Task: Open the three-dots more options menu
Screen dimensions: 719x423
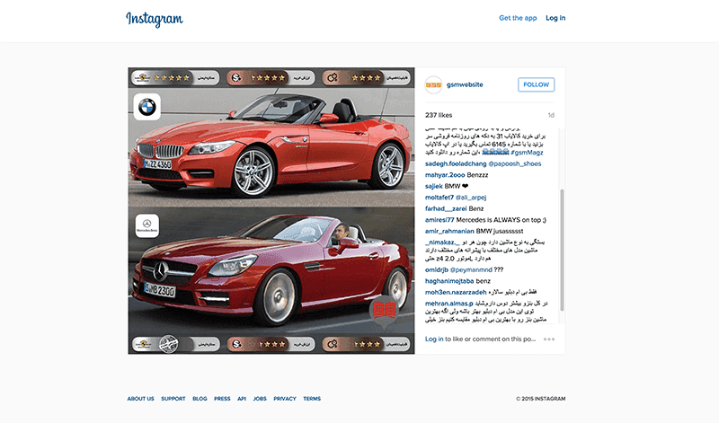Action: (x=548, y=339)
